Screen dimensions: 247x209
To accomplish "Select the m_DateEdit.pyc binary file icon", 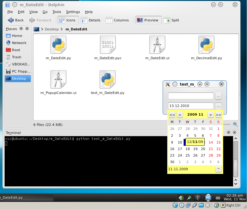I will pyautogui.click(x=108, y=45).
